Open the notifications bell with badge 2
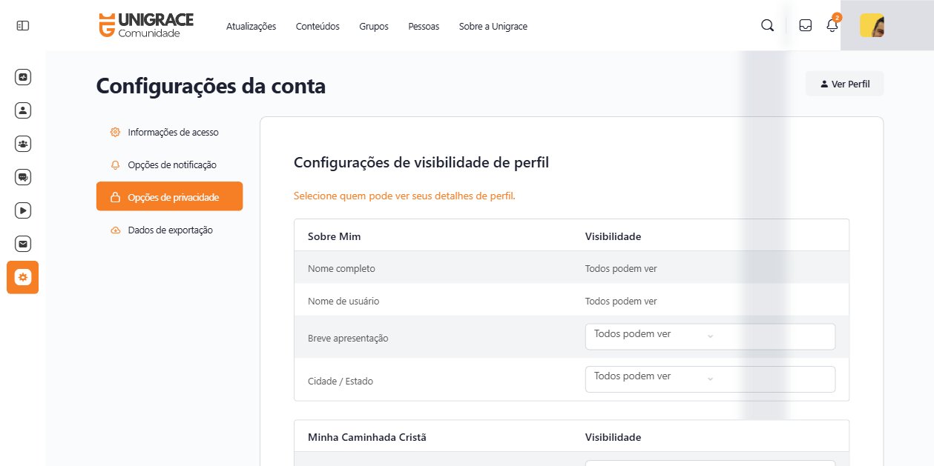 (831, 25)
